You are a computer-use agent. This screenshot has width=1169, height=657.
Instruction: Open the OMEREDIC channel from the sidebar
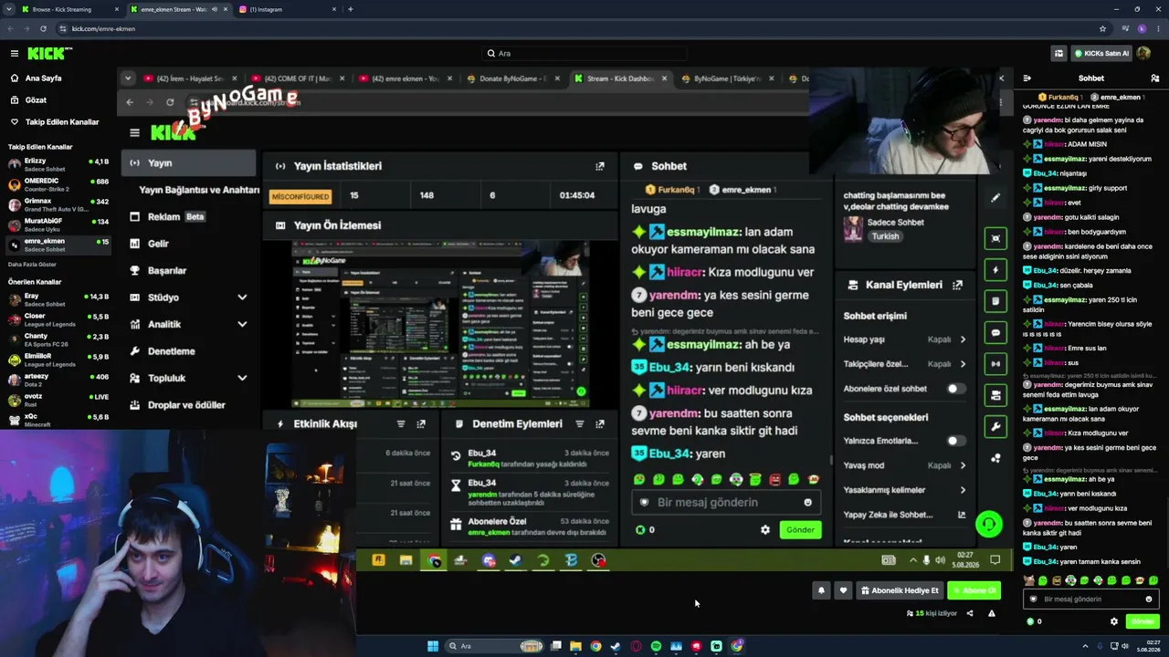click(58, 183)
